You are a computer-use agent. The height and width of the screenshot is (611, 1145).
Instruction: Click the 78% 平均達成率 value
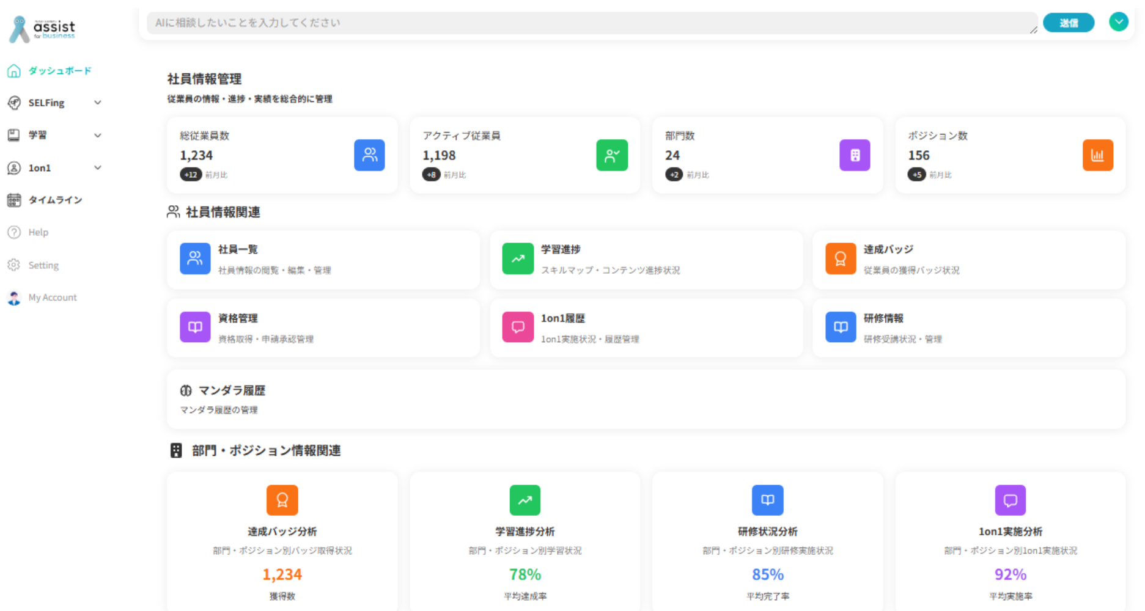[525, 574]
